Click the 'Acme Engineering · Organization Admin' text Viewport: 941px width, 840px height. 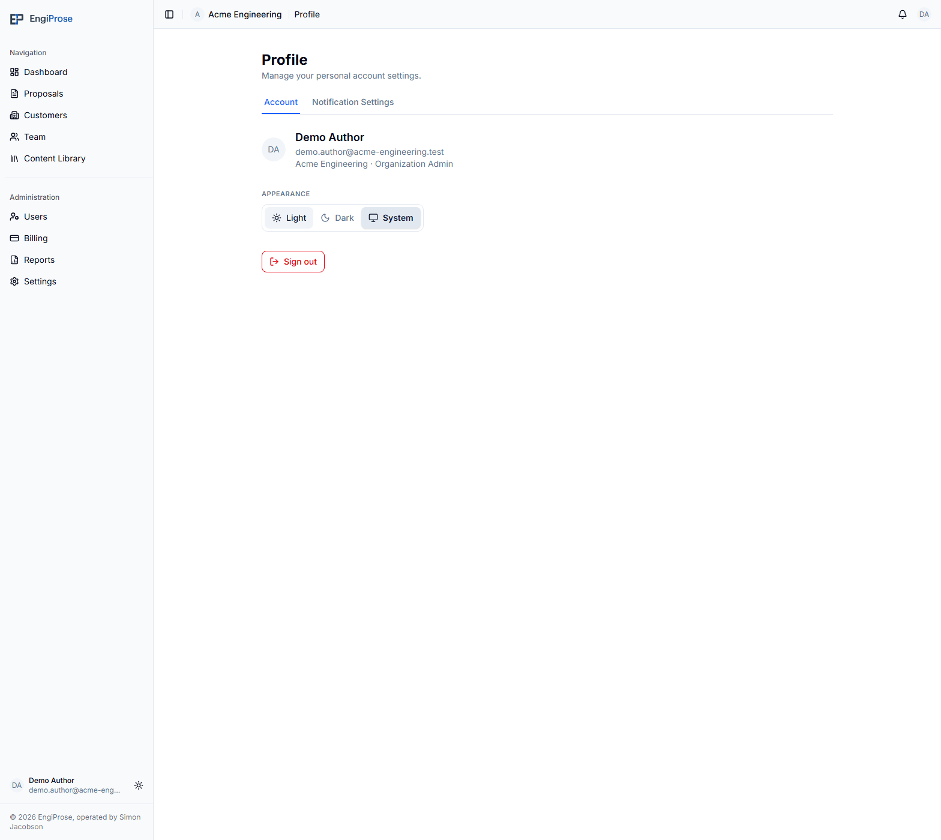(374, 164)
